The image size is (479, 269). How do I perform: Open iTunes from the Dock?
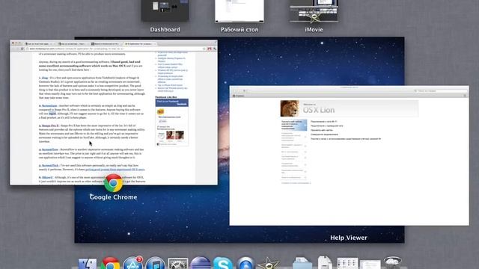[155, 263]
